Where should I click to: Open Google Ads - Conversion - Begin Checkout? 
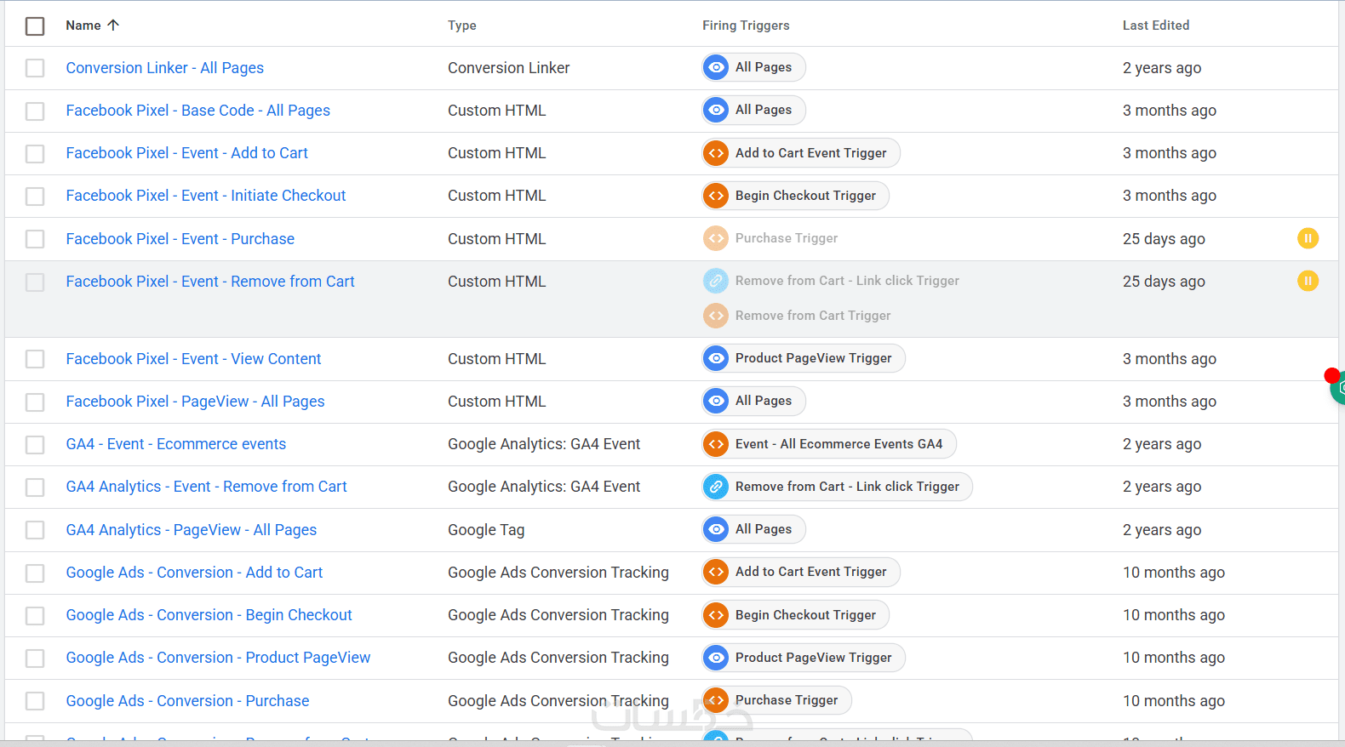tap(209, 615)
